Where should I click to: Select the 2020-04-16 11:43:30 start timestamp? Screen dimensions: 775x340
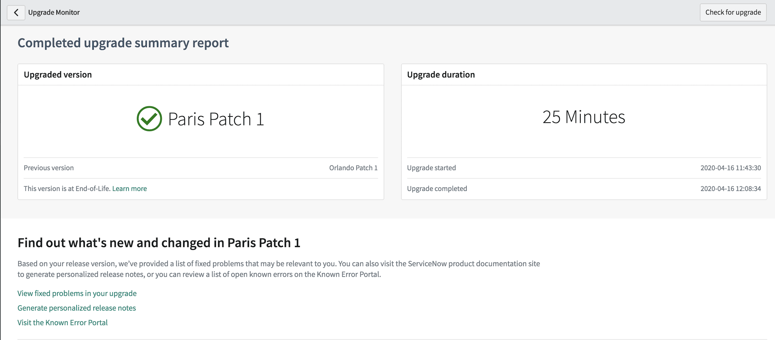click(x=730, y=168)
